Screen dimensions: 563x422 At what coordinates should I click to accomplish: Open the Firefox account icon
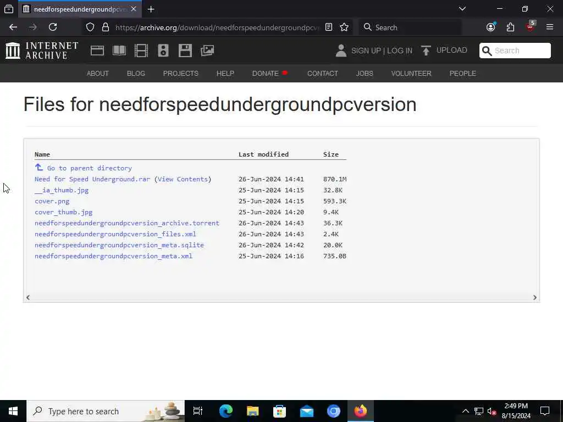(x=491, y=27)
